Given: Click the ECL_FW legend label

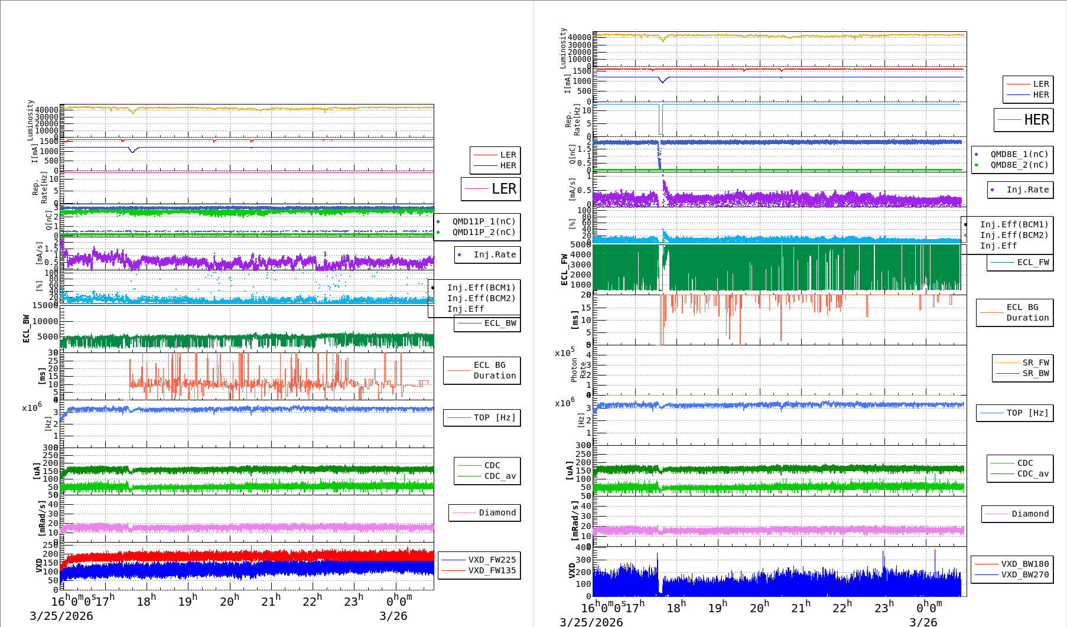Looking at the screenshot, I should pyautogui.click(x=1033, y=263).
